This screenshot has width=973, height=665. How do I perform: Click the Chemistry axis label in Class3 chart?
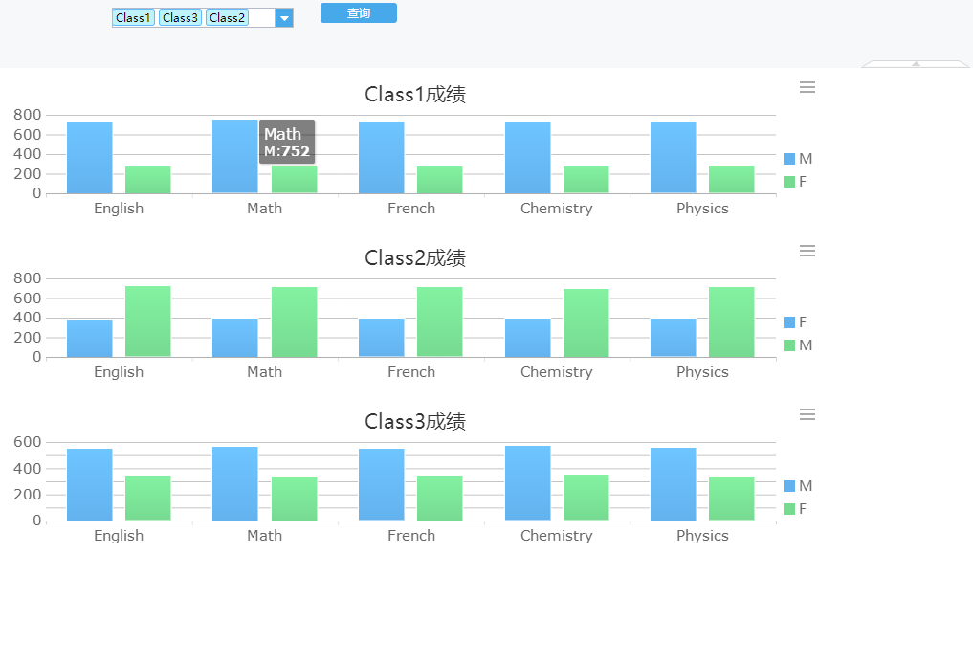point(557,536)
